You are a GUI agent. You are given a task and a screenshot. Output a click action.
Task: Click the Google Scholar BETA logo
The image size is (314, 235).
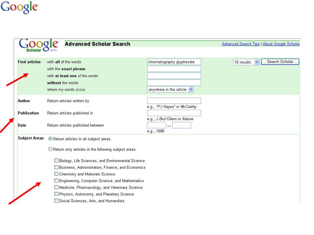[39, 46]
